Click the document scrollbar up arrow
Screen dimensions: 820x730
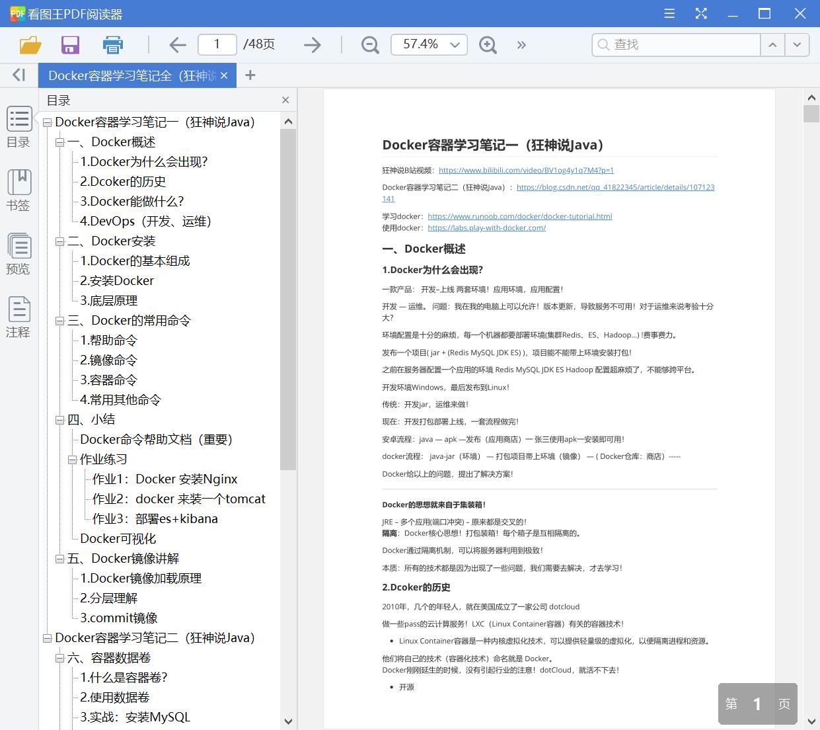pyautogui.click(x=811, y=98)
